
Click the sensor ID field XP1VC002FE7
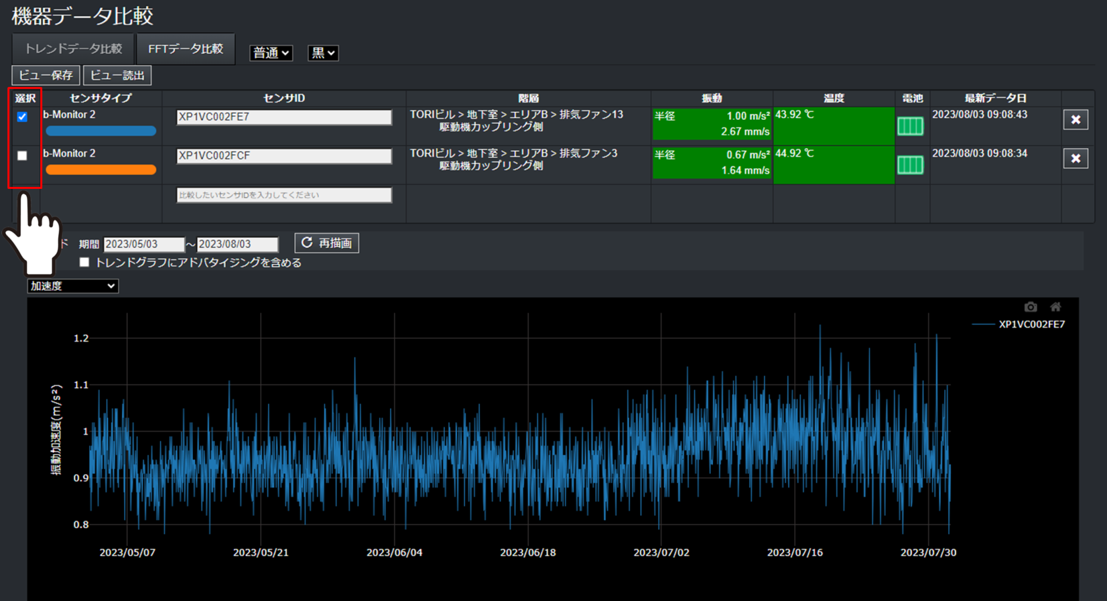(284, 117)
